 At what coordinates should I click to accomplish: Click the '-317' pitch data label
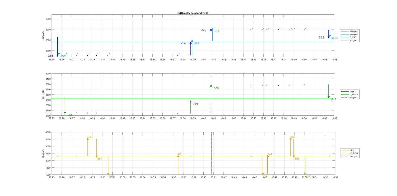[x=333, y=100]
